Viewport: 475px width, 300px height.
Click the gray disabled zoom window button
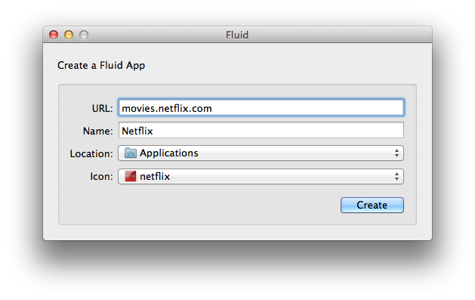click(x=84, y=35)
